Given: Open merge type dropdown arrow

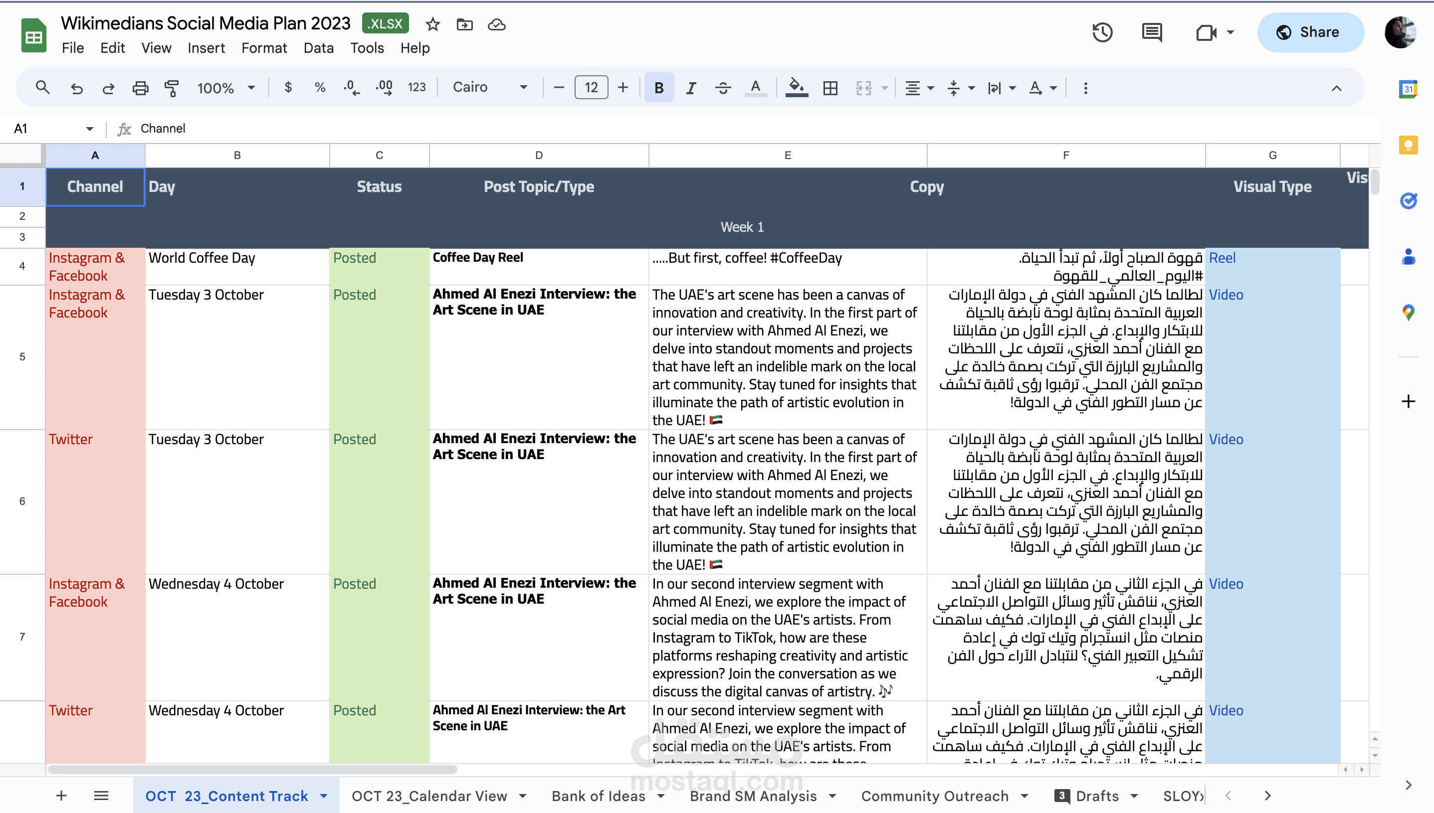Looking at the screenshot, I should pos(884,88).
